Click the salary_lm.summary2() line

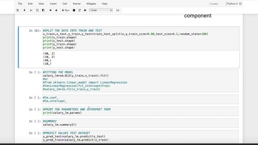click(x=60, y=124)
